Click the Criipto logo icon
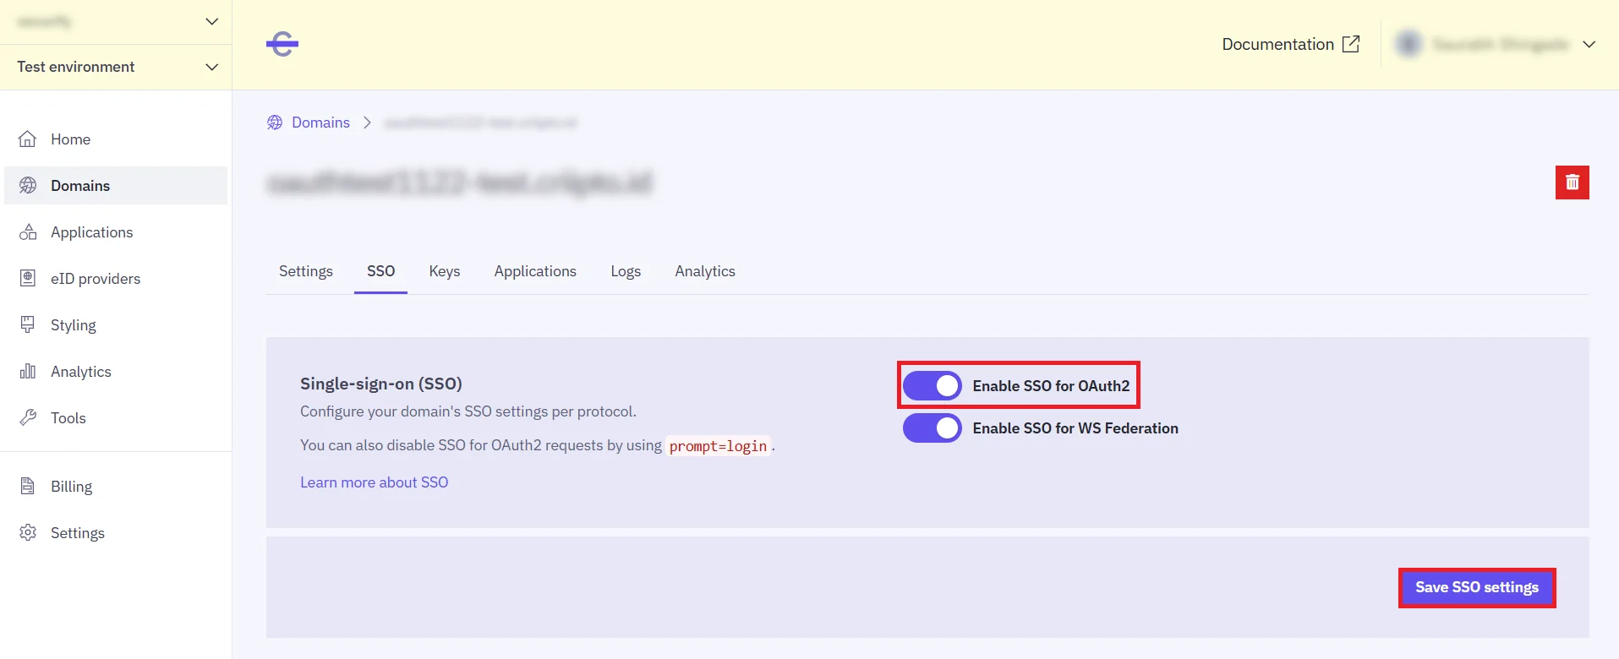1619x659 pixels. click(282, 44)
